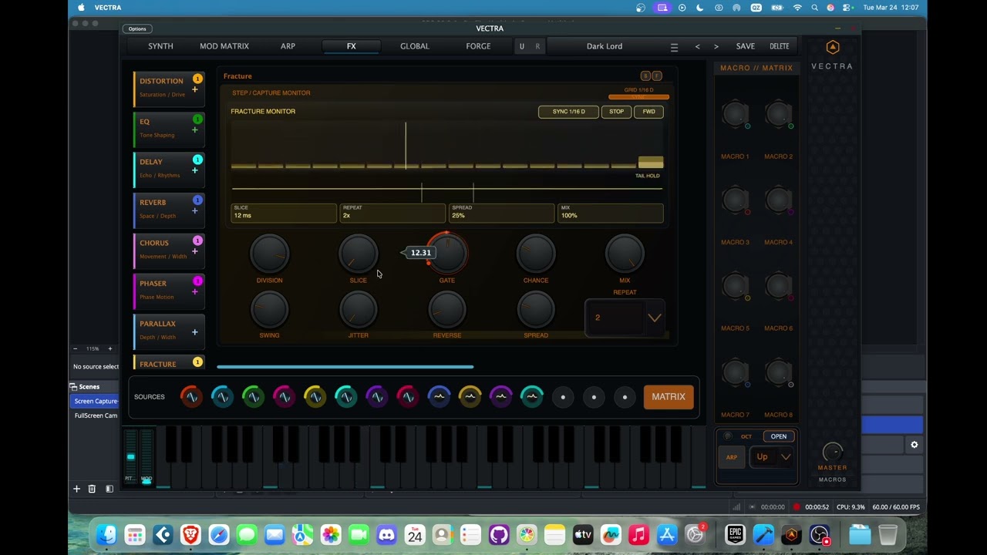Open Discord from the macOS dock
Image resolution: width=987 pixels, height=555 pixels.
pos(386,534)
